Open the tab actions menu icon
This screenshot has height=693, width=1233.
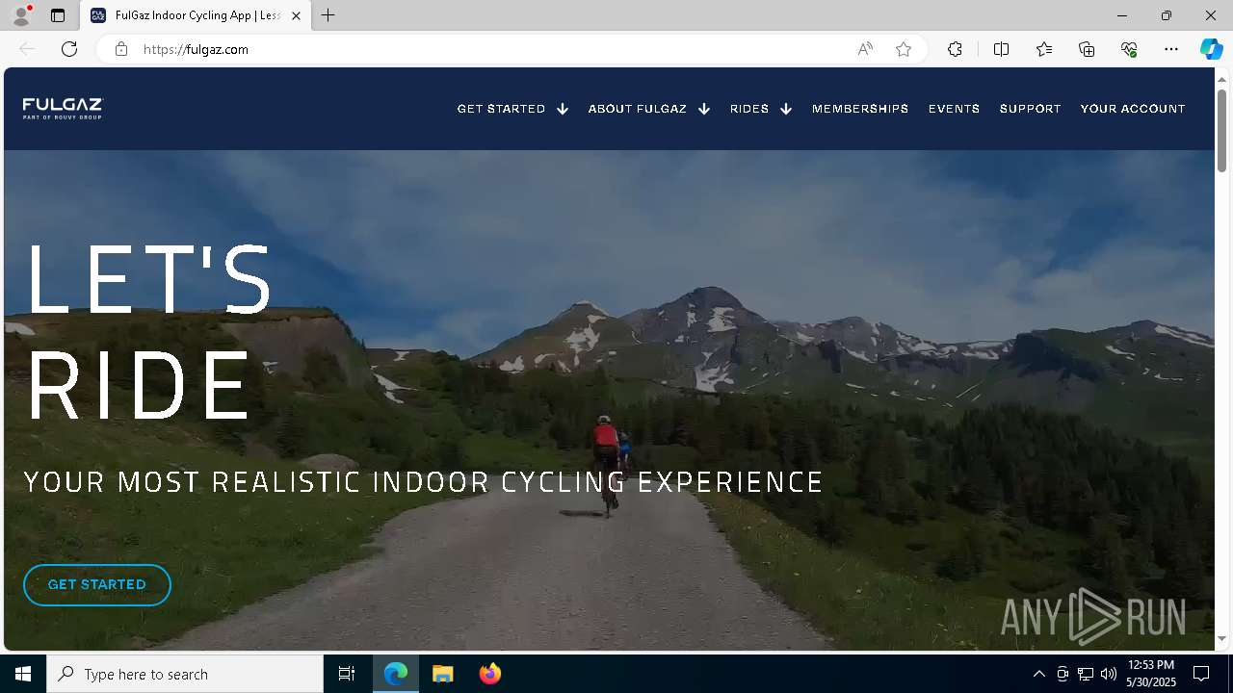tap(58, 15)
